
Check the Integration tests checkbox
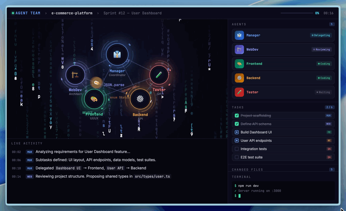click(x=237, y=149)
